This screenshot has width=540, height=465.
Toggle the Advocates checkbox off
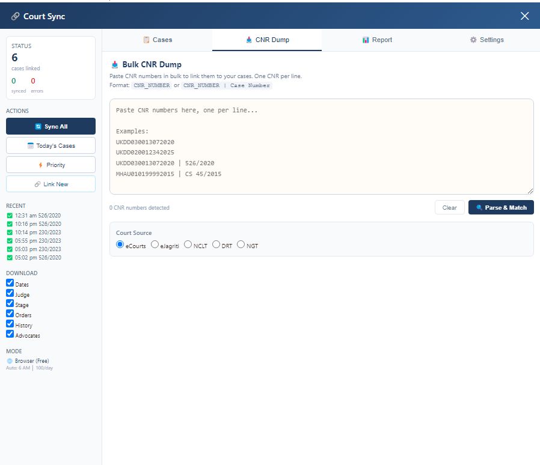[10, 334]
